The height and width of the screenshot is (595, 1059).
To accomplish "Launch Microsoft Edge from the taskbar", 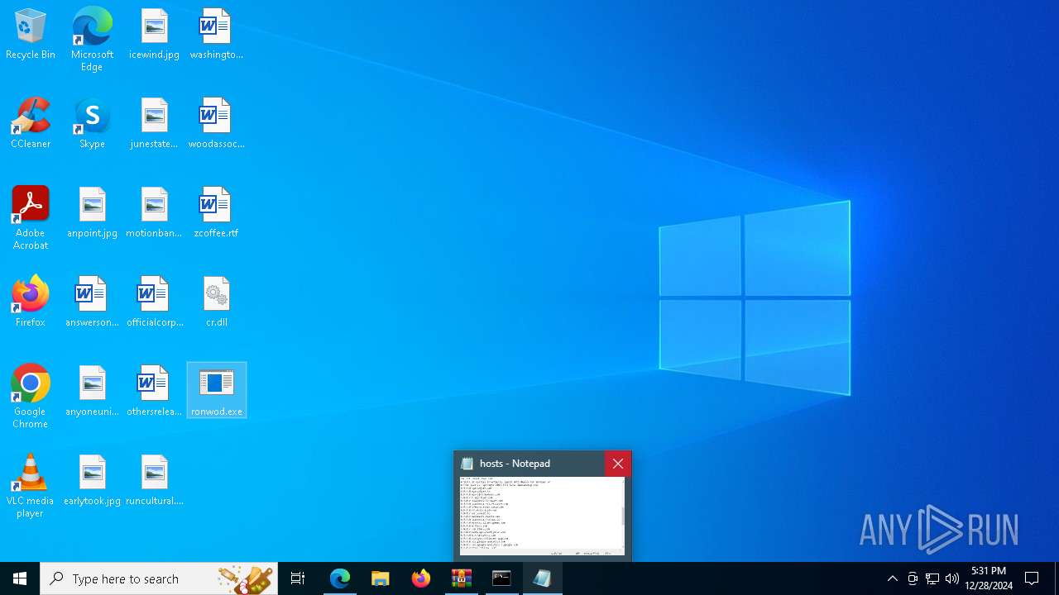I will pos(339,578).
